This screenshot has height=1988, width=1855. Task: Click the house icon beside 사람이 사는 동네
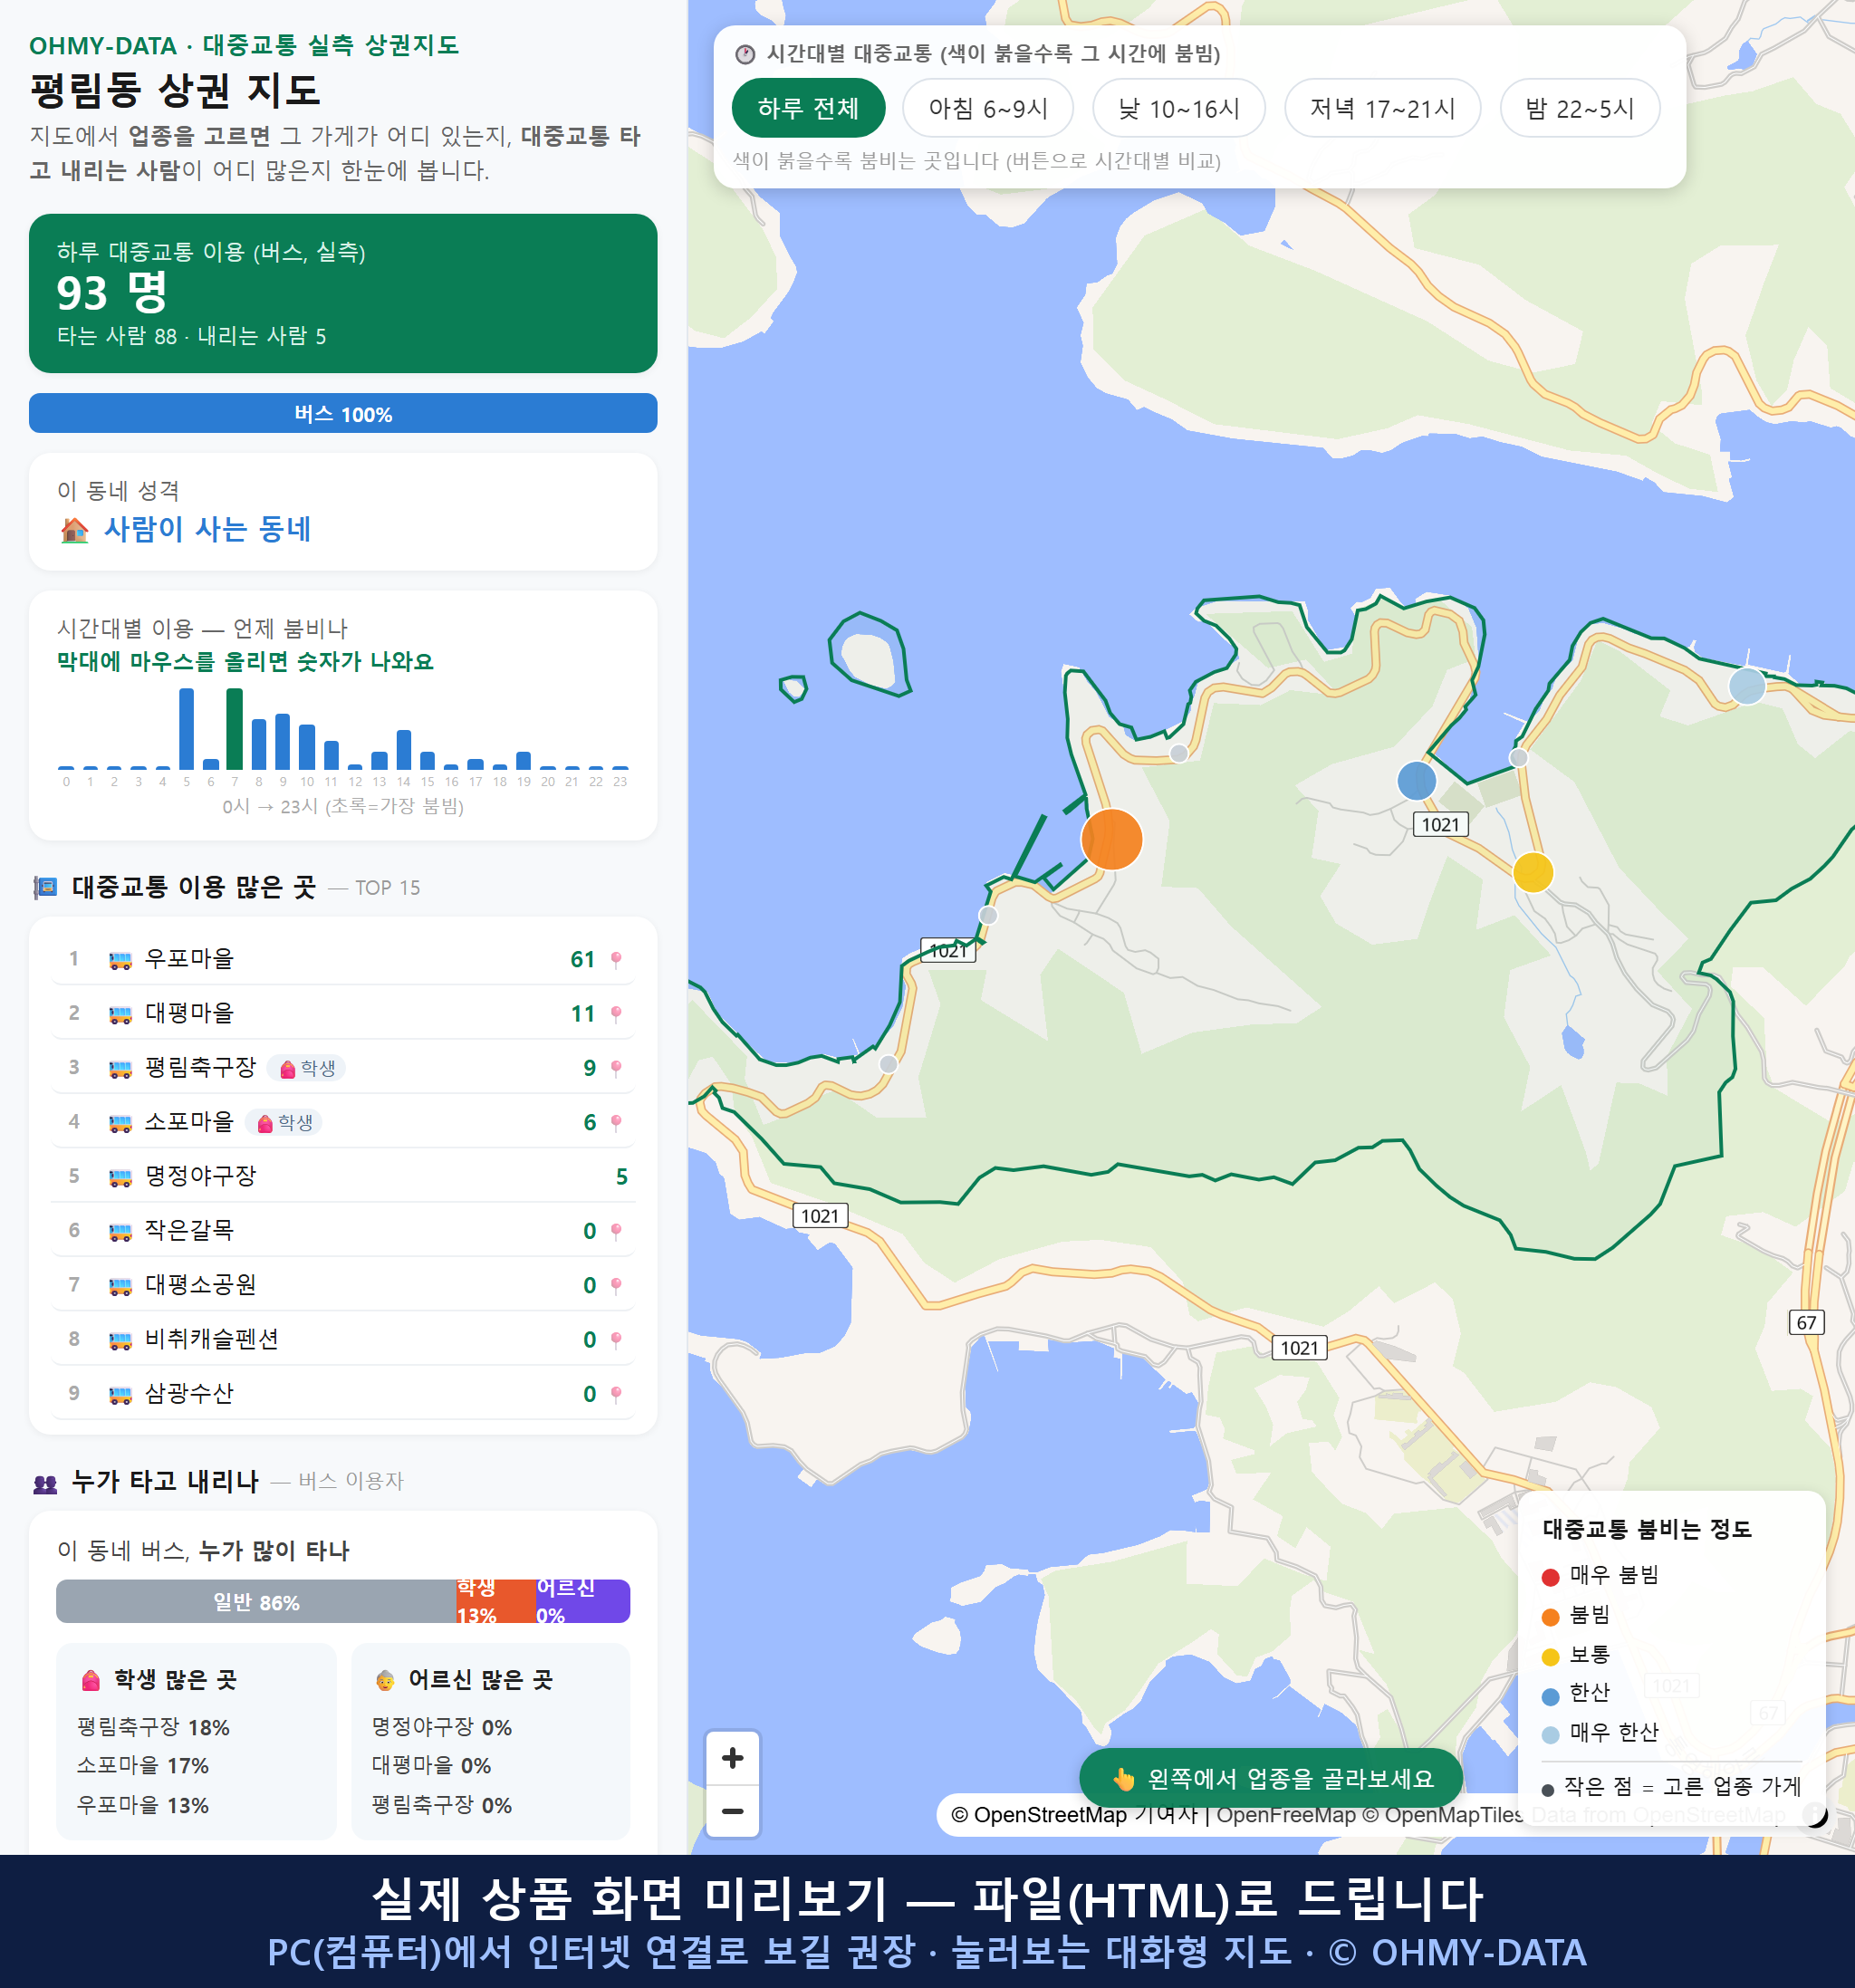pyautogui.click(x=74, y=530)
